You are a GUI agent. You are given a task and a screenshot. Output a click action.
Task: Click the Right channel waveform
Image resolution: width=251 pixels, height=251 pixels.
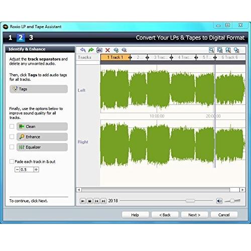[173, 144]
